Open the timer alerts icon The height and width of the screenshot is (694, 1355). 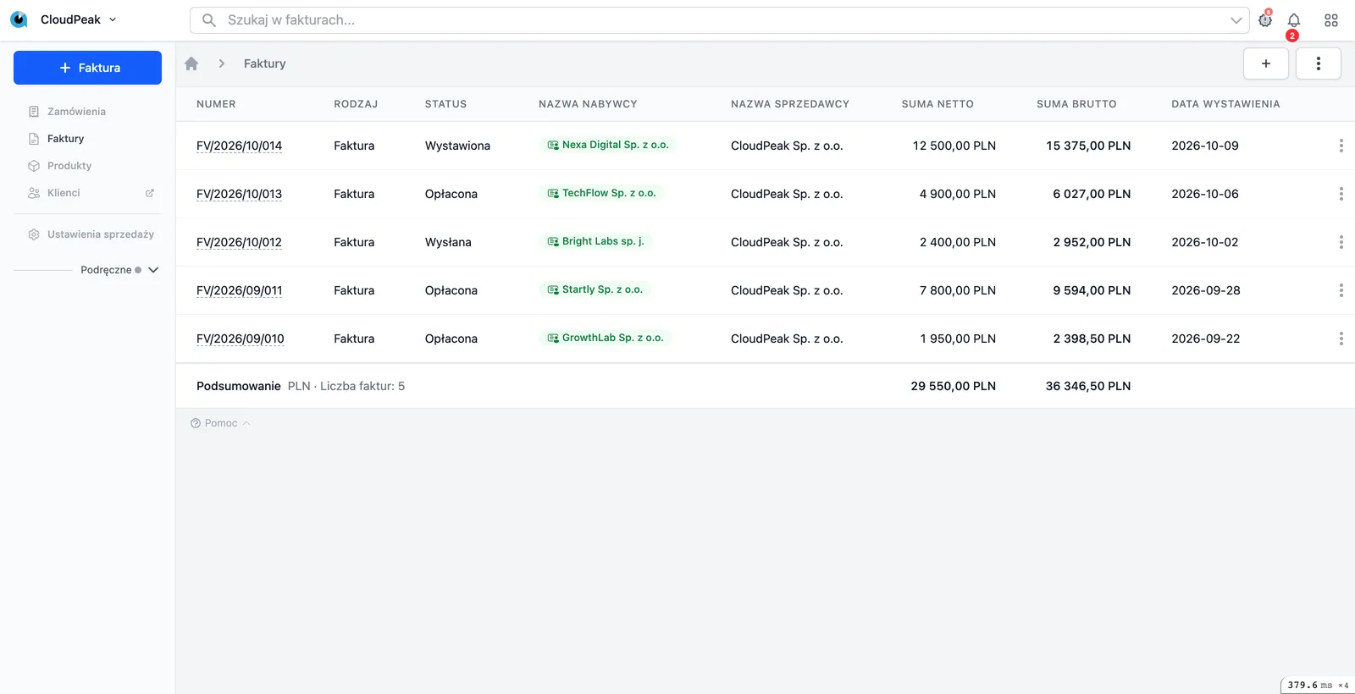click(1265, 19)
